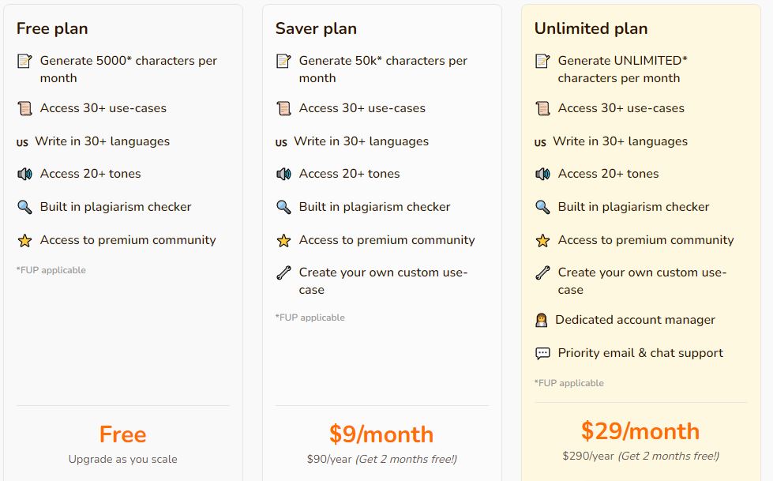Select the Free plan heading
This screenshot has width=773, height=481.
click(52, 28)
